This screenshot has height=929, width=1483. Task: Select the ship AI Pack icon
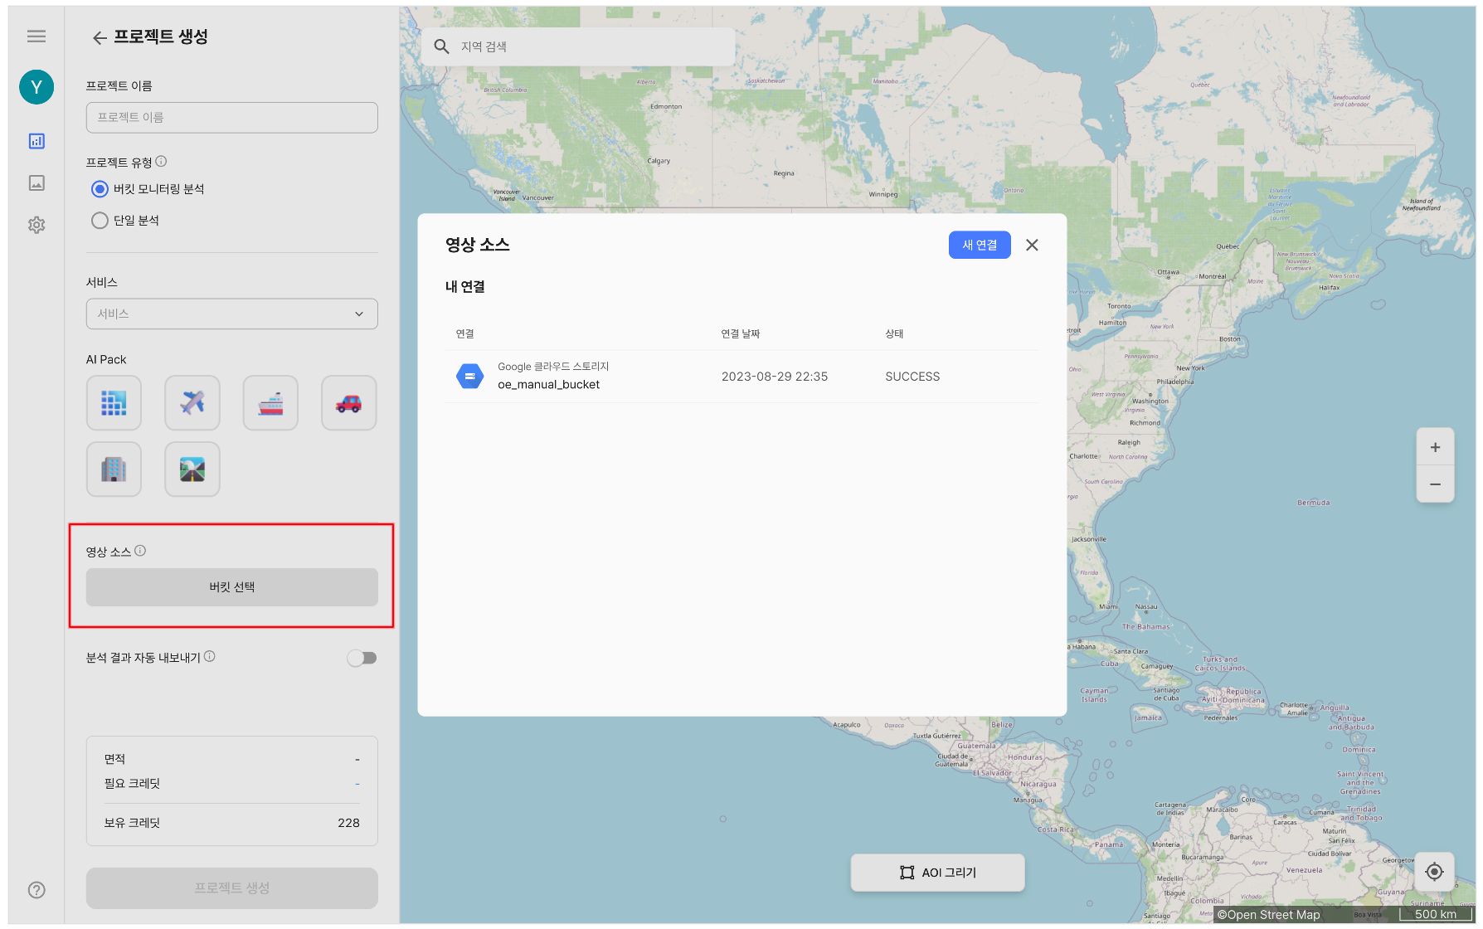[x=270, y=403]
